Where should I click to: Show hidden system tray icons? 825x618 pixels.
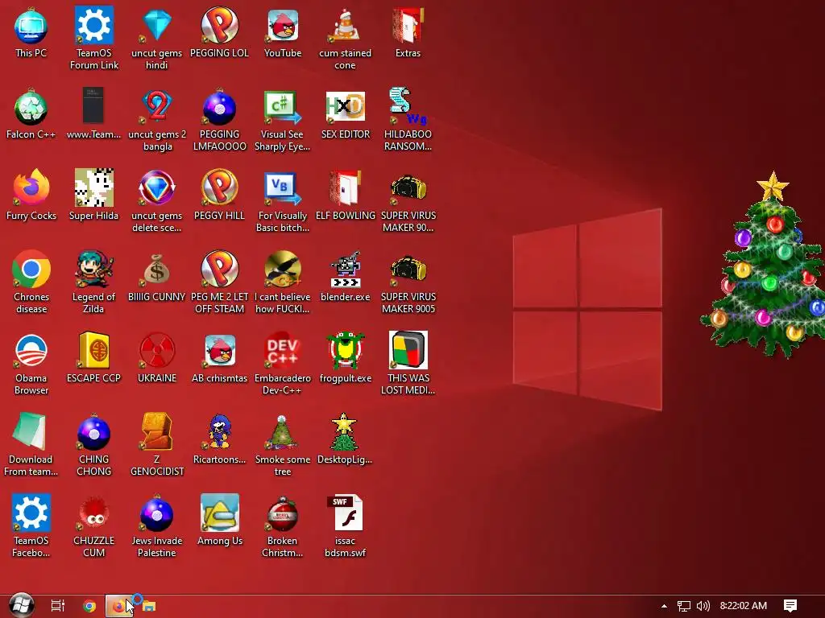pos(664,606)
